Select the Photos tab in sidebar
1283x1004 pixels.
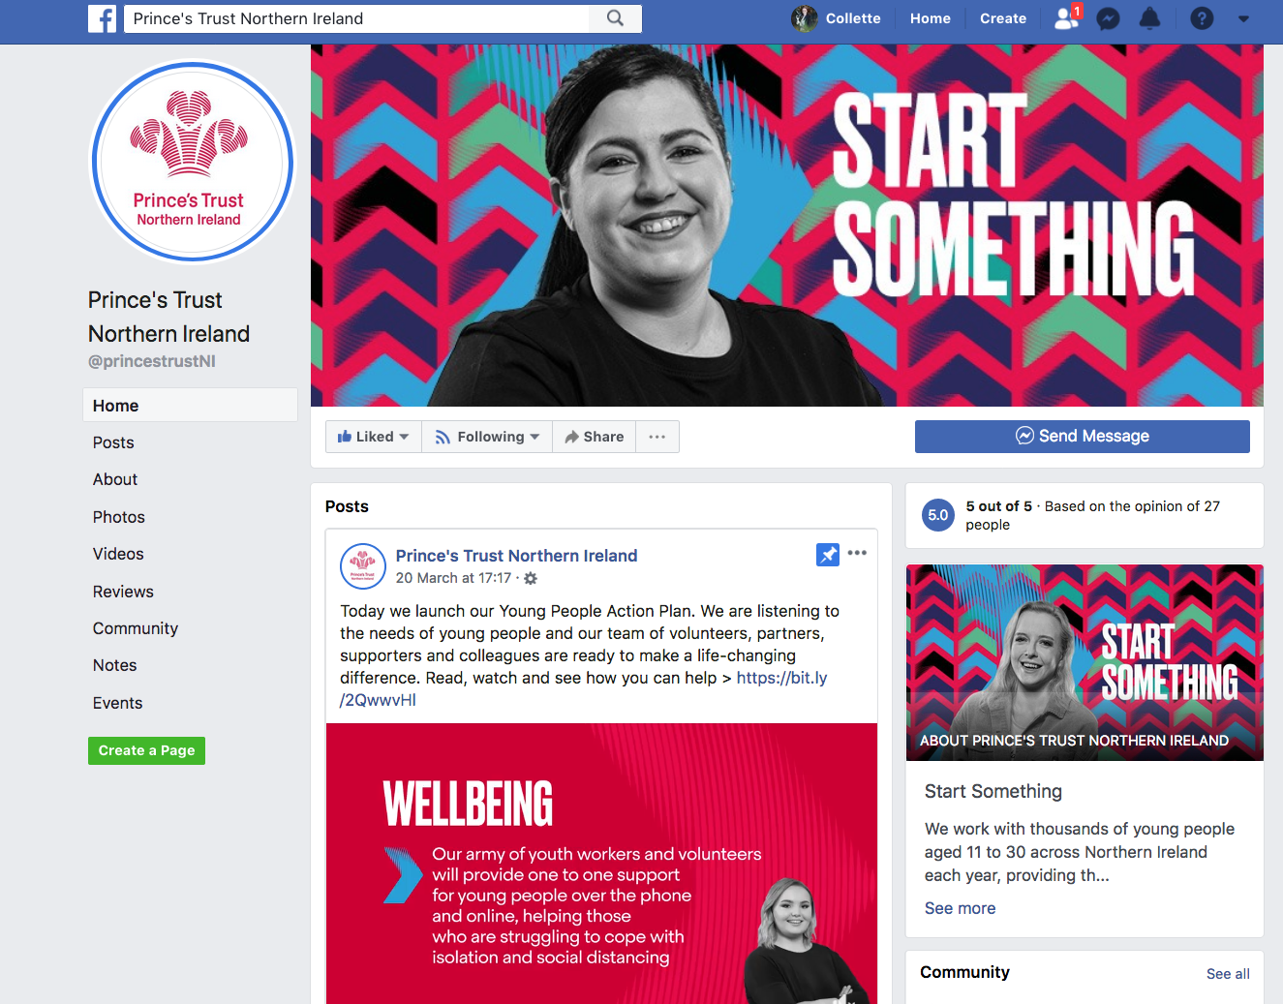119,517
